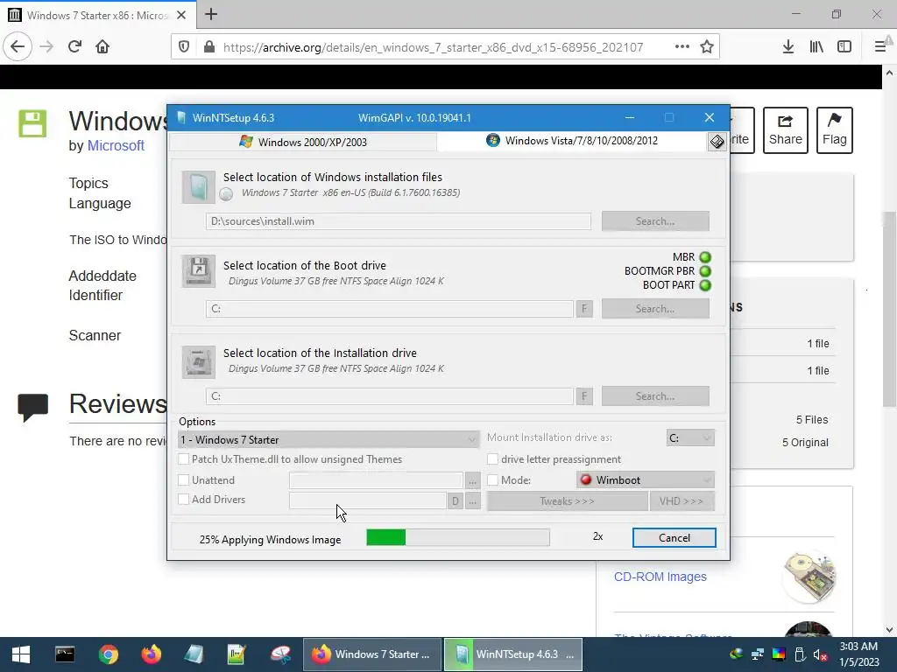Cancel the Windows image installation
897x672 pixels.
pyautogui.click(x=674, y=538)
